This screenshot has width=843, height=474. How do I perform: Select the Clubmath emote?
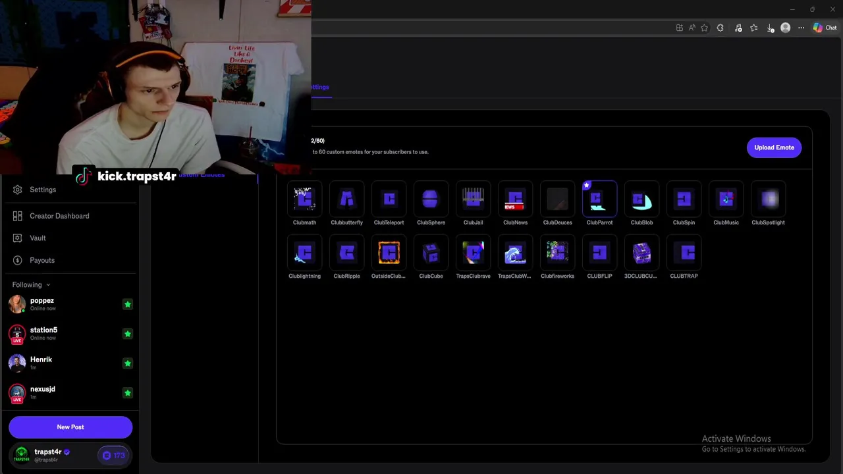pyautogui.click(x=304, y=199)
